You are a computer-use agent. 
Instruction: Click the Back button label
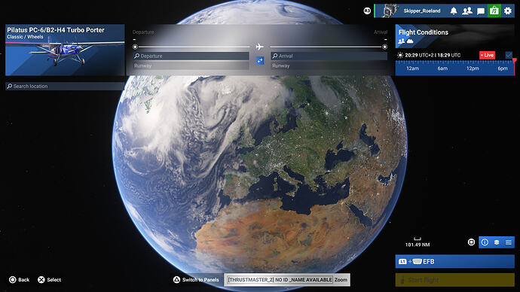pyautogui.click(x=24, y=280)
